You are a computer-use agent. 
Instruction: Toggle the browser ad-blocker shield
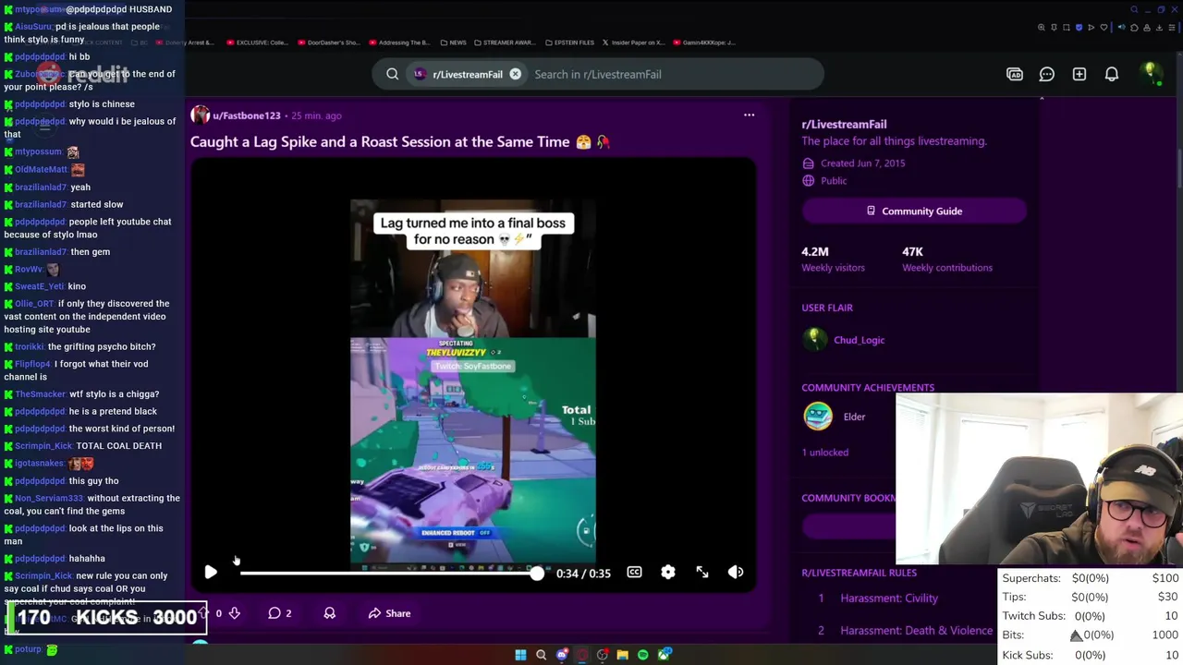pos(1079,28)
